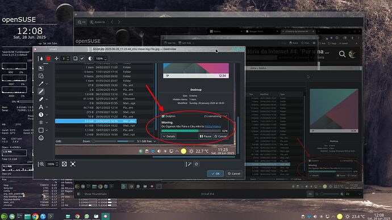
Task: Click the line width spinbox
Action: pyautogui.click(x=65, y=58)
